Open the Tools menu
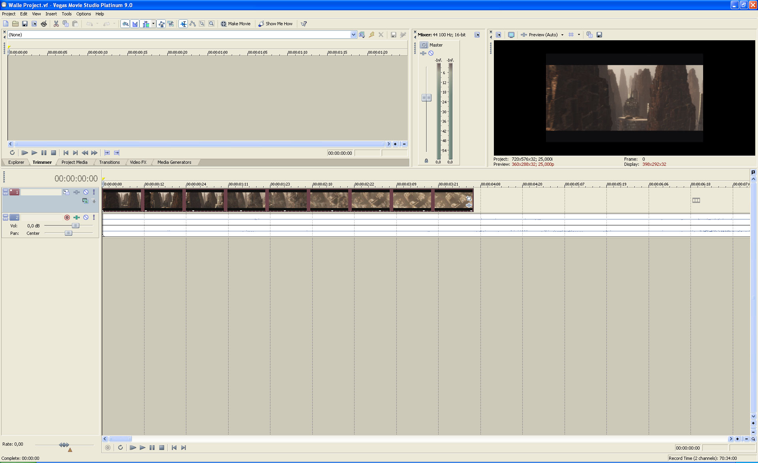Image resolution: width=758 pixels, height=463 pixels. pos(67,14)
